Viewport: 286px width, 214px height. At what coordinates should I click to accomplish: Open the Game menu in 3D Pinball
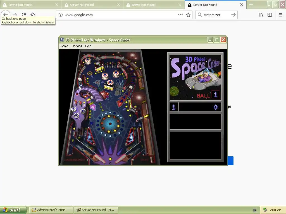65,46
